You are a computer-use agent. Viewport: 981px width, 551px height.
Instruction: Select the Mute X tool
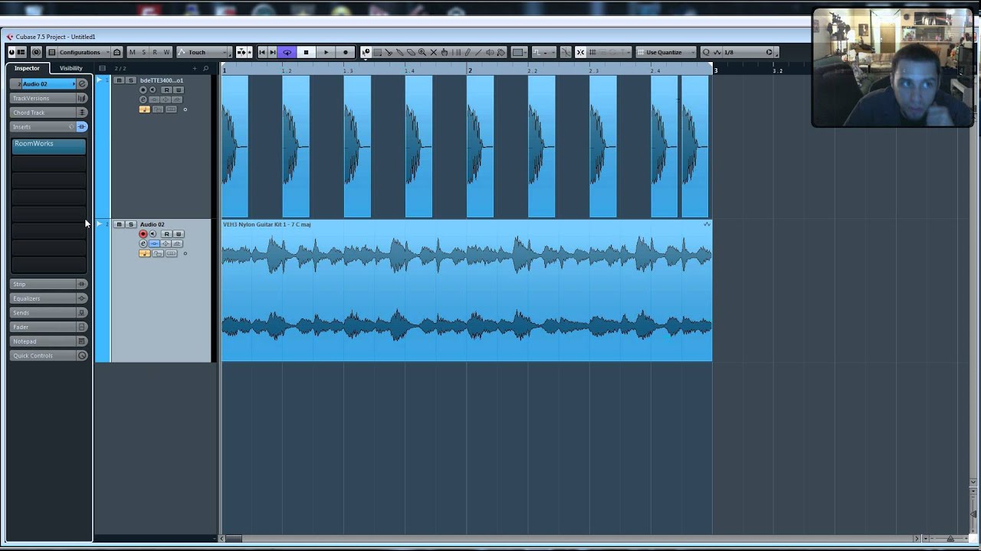point(433,52)
